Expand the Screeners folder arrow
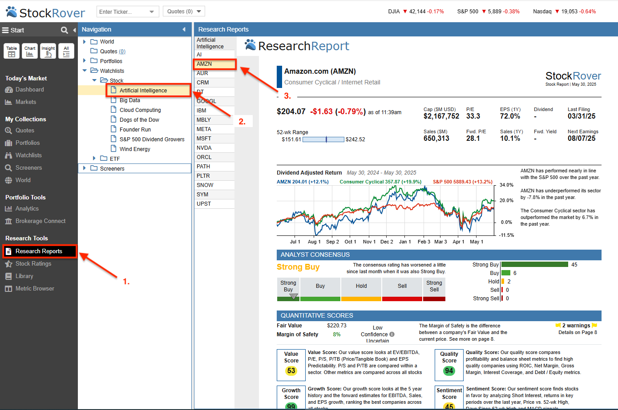Image resolution: width=618 pixels, height=410 pixels. tap(85, 168)
